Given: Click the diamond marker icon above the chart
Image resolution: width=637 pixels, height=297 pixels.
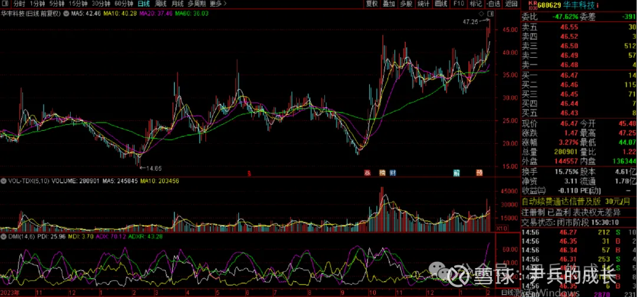Looking at the screenshot, I should tap(481, 13).
